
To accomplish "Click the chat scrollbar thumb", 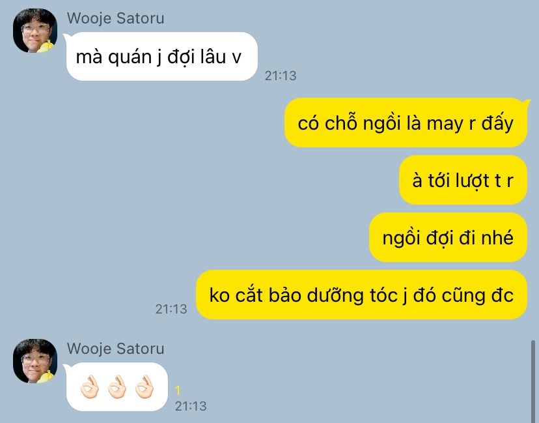I will click(533, 382).
